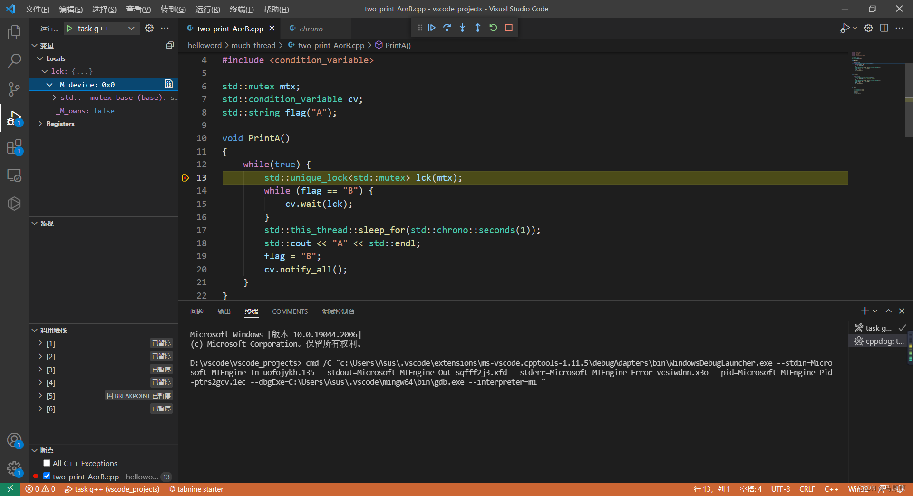The height and width of the screenshot is (496, 913).
Task: Click the Step Out debug icon
Action: (x=478, y=28)
